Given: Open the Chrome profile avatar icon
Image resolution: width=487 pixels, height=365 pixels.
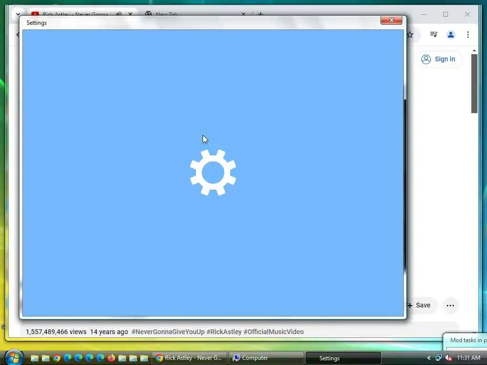Looking at the screenshot, I should click(451, 34).
